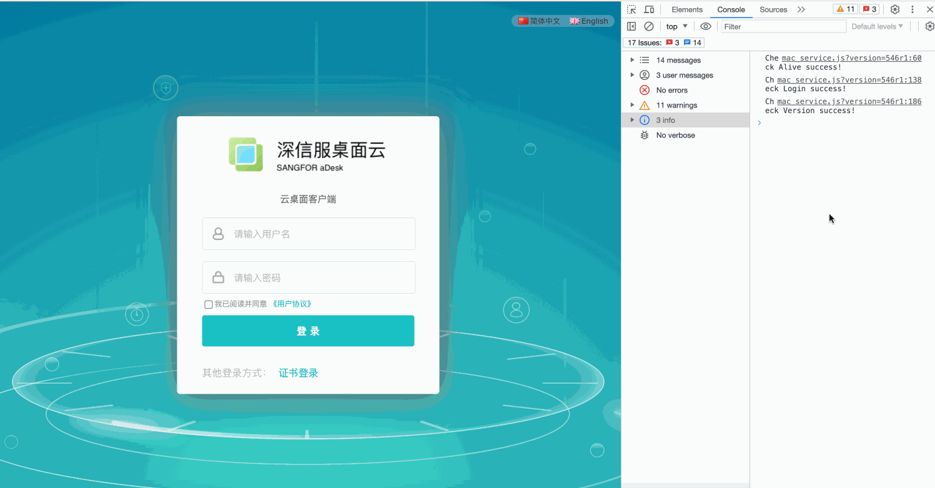Image resolution: width=935 pixels, height=488 pixels.
Task: Focus the username field 请输入用户名
Action: click(309, 234)
